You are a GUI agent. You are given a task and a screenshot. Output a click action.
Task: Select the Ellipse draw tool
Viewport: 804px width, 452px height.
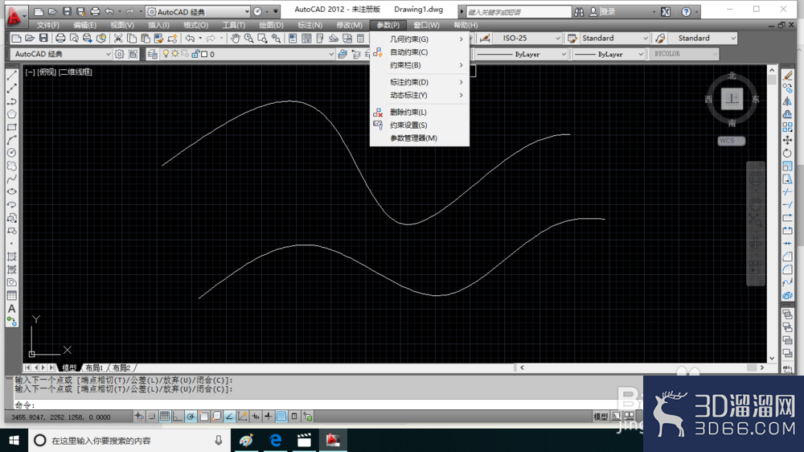pos(12,192)
